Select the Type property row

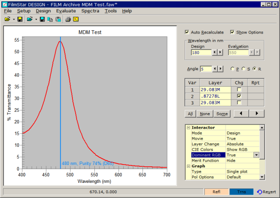pyautogui.click(x=225, y=171)
